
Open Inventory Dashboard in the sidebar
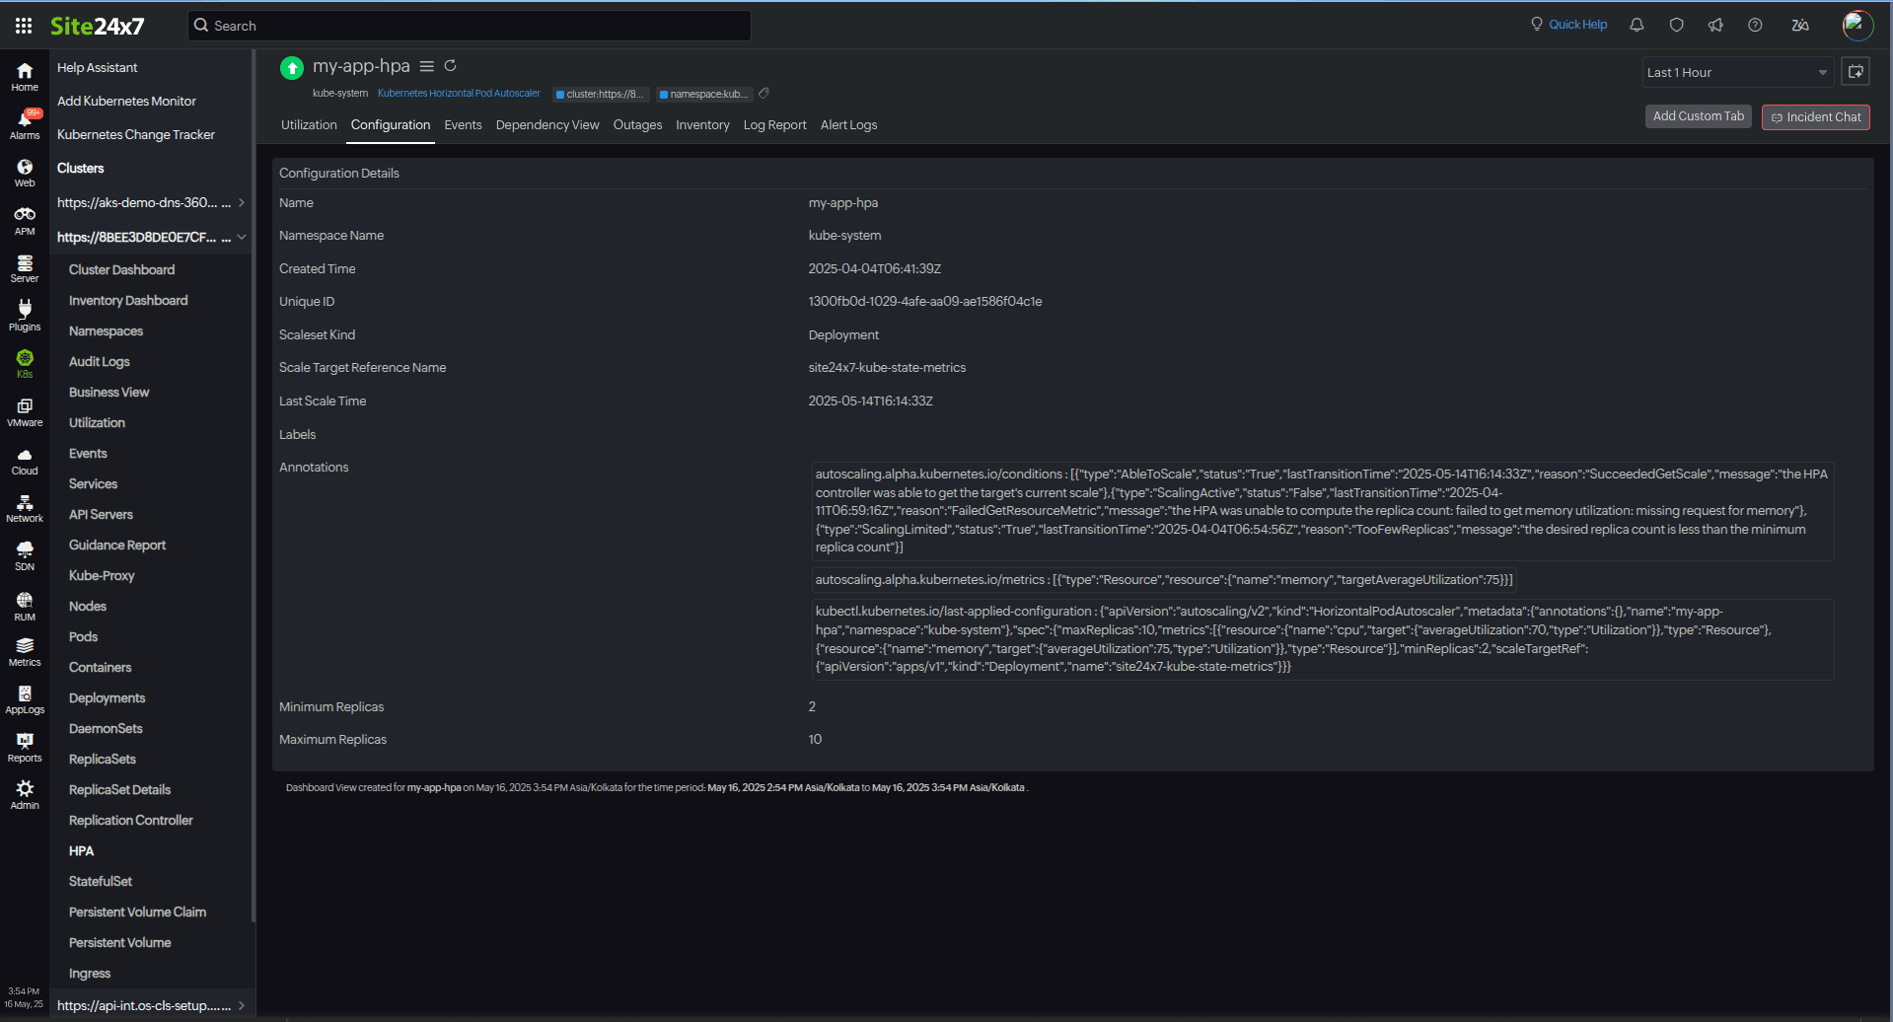tap(128, 300)
